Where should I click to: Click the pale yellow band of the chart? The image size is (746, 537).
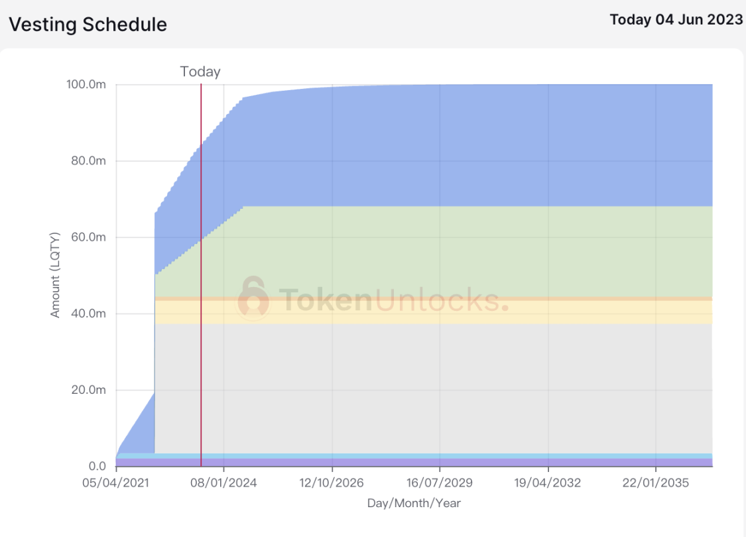pyautogui.click(x=433, y=312)
